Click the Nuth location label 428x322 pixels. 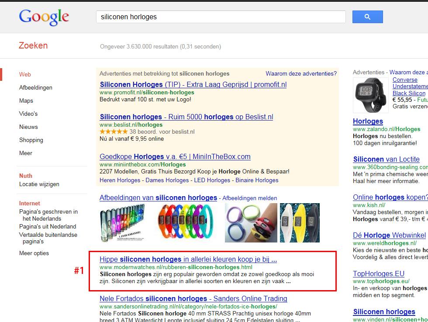(26, 176)
